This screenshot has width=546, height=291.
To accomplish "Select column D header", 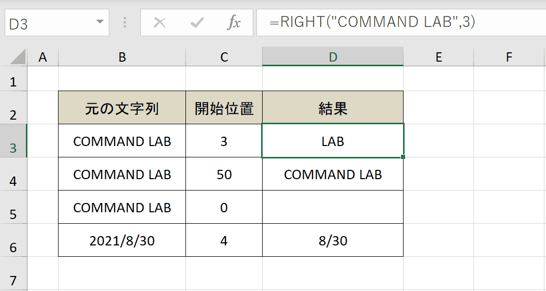I will pyautogui.click(x=333, y=57).
